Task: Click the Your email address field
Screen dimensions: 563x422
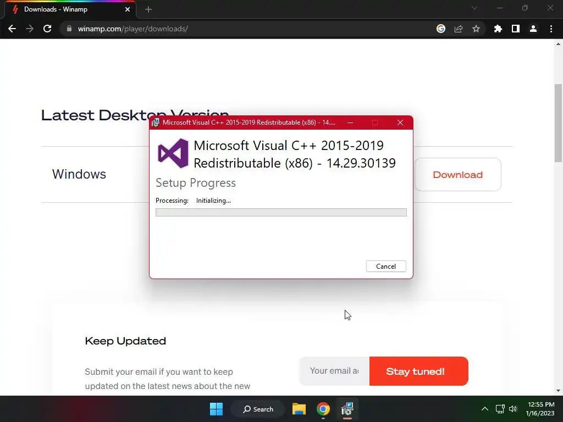Action: pyautogui.click(x=334, y=371)
